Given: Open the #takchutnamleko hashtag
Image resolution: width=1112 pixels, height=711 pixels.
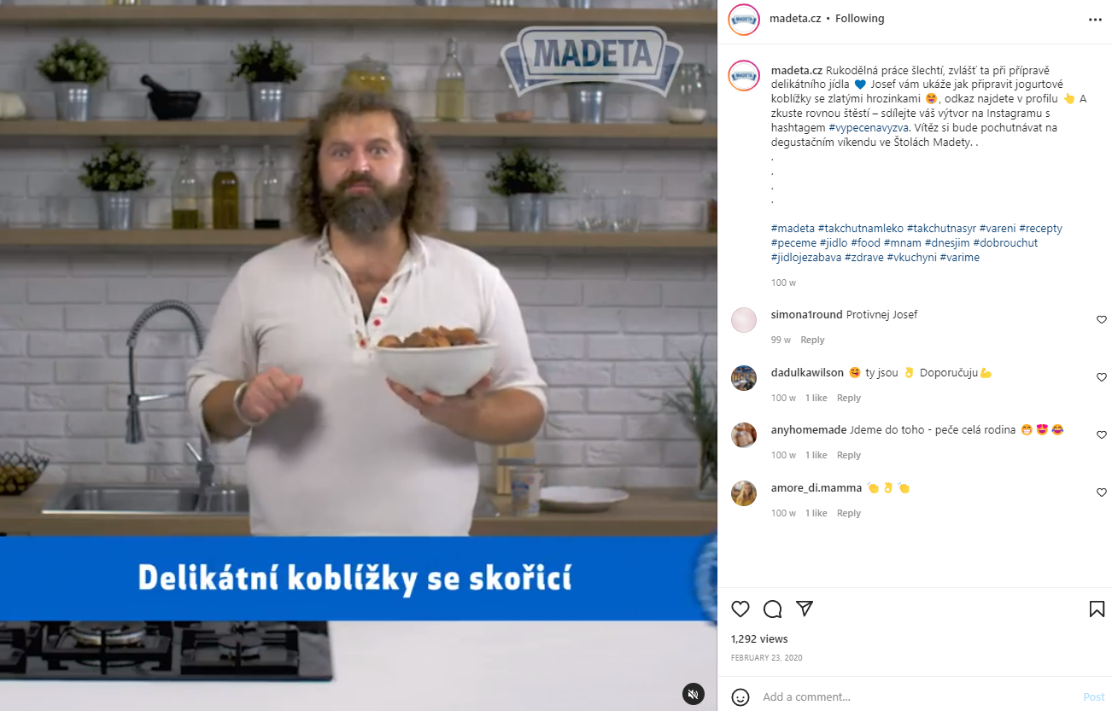Looking at the screenshot, I should (x=860, y=228).
